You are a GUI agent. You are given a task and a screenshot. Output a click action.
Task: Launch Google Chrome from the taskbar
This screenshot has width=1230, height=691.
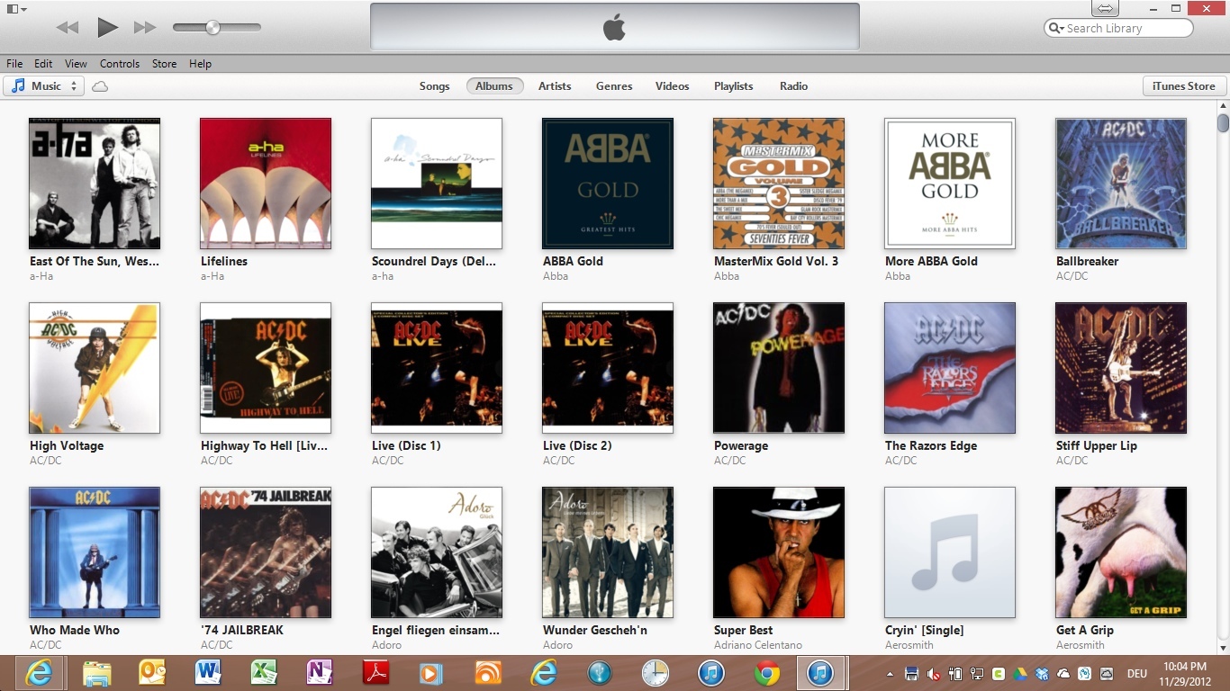767,673
